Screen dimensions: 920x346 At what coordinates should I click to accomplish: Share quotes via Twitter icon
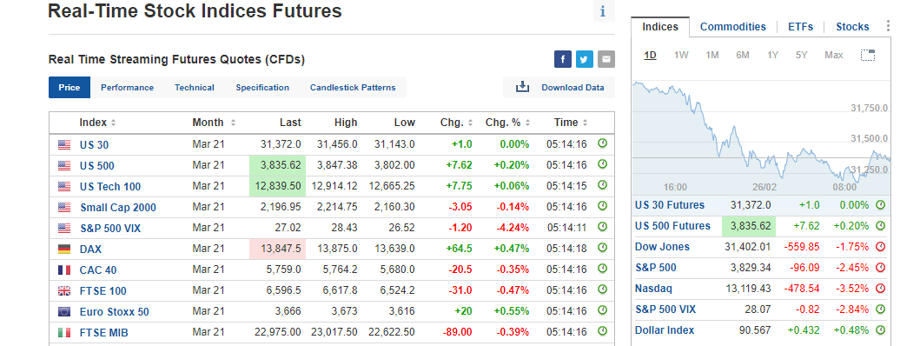(585, 59)
